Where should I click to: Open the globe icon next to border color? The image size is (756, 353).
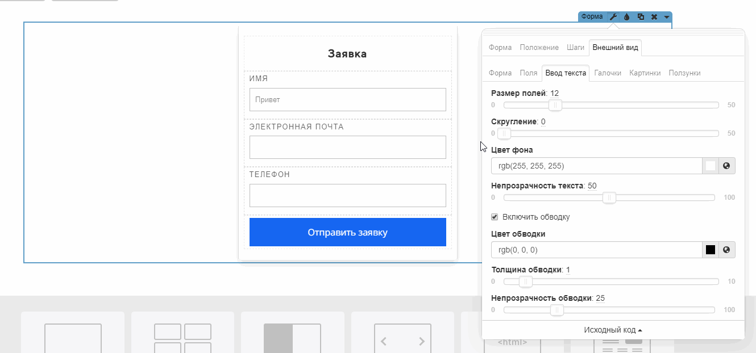coord(726,250)
